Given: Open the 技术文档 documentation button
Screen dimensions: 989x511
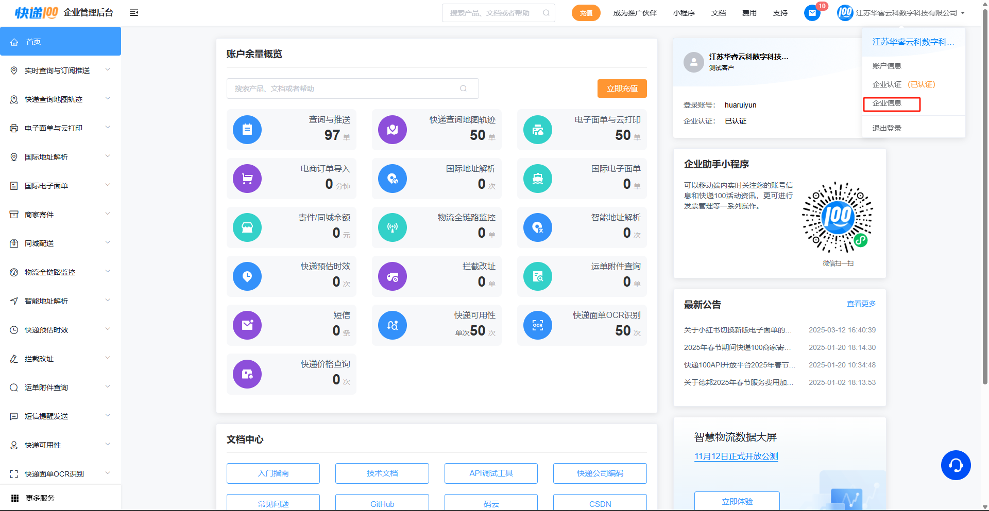Looking at the screenshot, I should point(382,473).
